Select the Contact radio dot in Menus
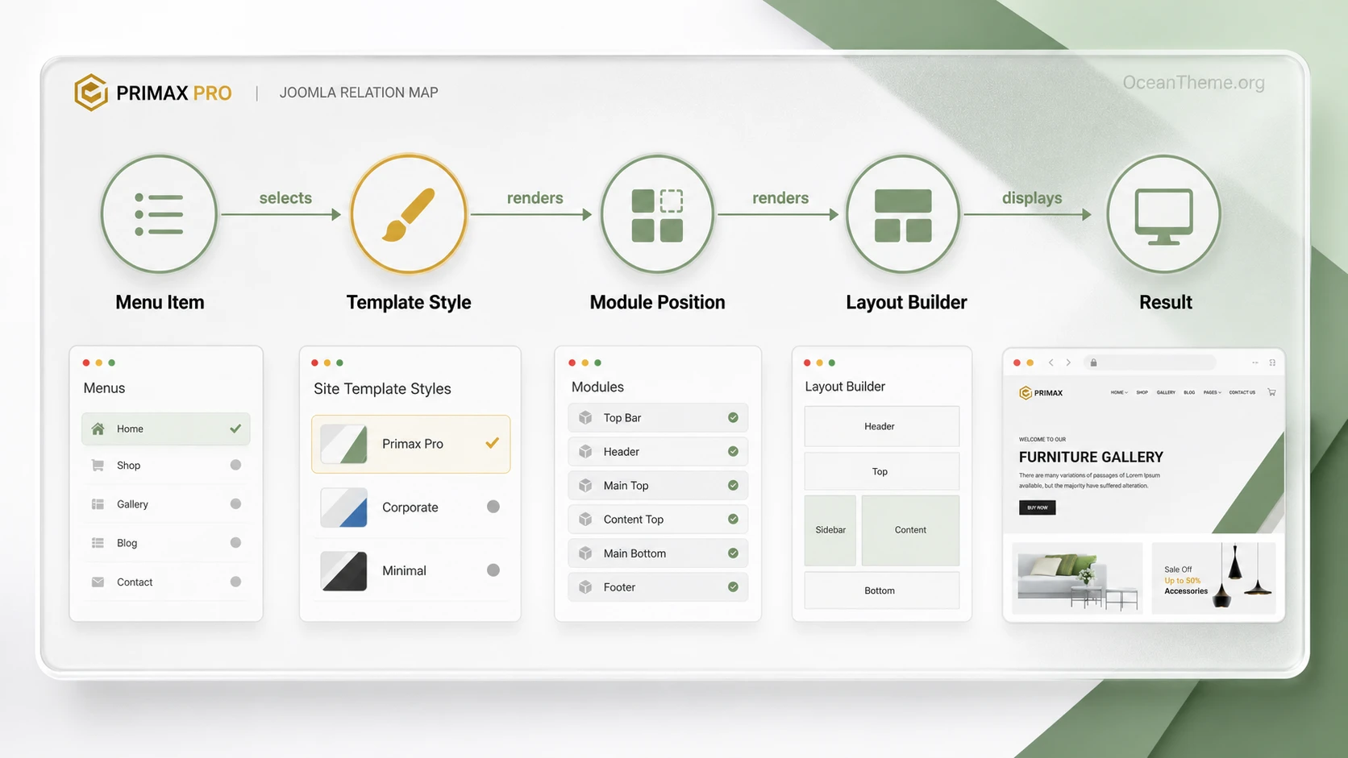The width and height of the screenshot is (1348, 758). pos(235,582)
